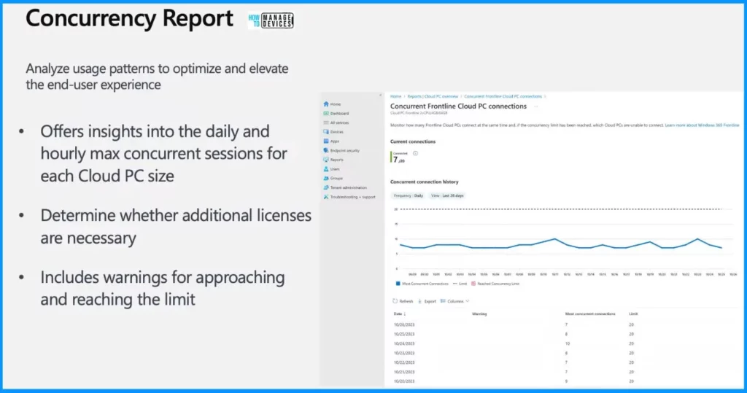Image resolution: width=747 pixels, height=393 pixels.
Task: Open the Tenant administration icon
Action: pos(326,187)
